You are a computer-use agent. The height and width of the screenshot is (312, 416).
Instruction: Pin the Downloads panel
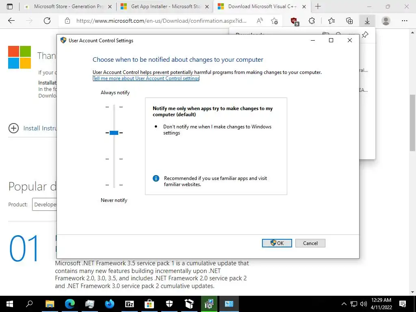point(365,35)
